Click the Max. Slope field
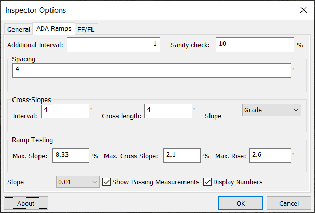Viewport: 315px width, 213px height. pyautogui.click(x=71, y=156)
